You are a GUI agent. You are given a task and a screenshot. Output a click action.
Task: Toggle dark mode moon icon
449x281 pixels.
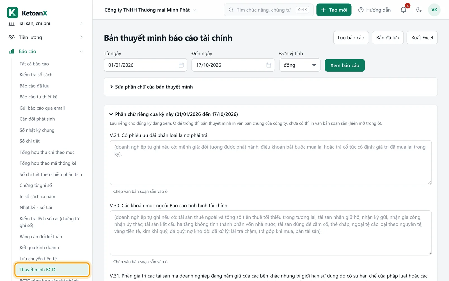(419, 10)
